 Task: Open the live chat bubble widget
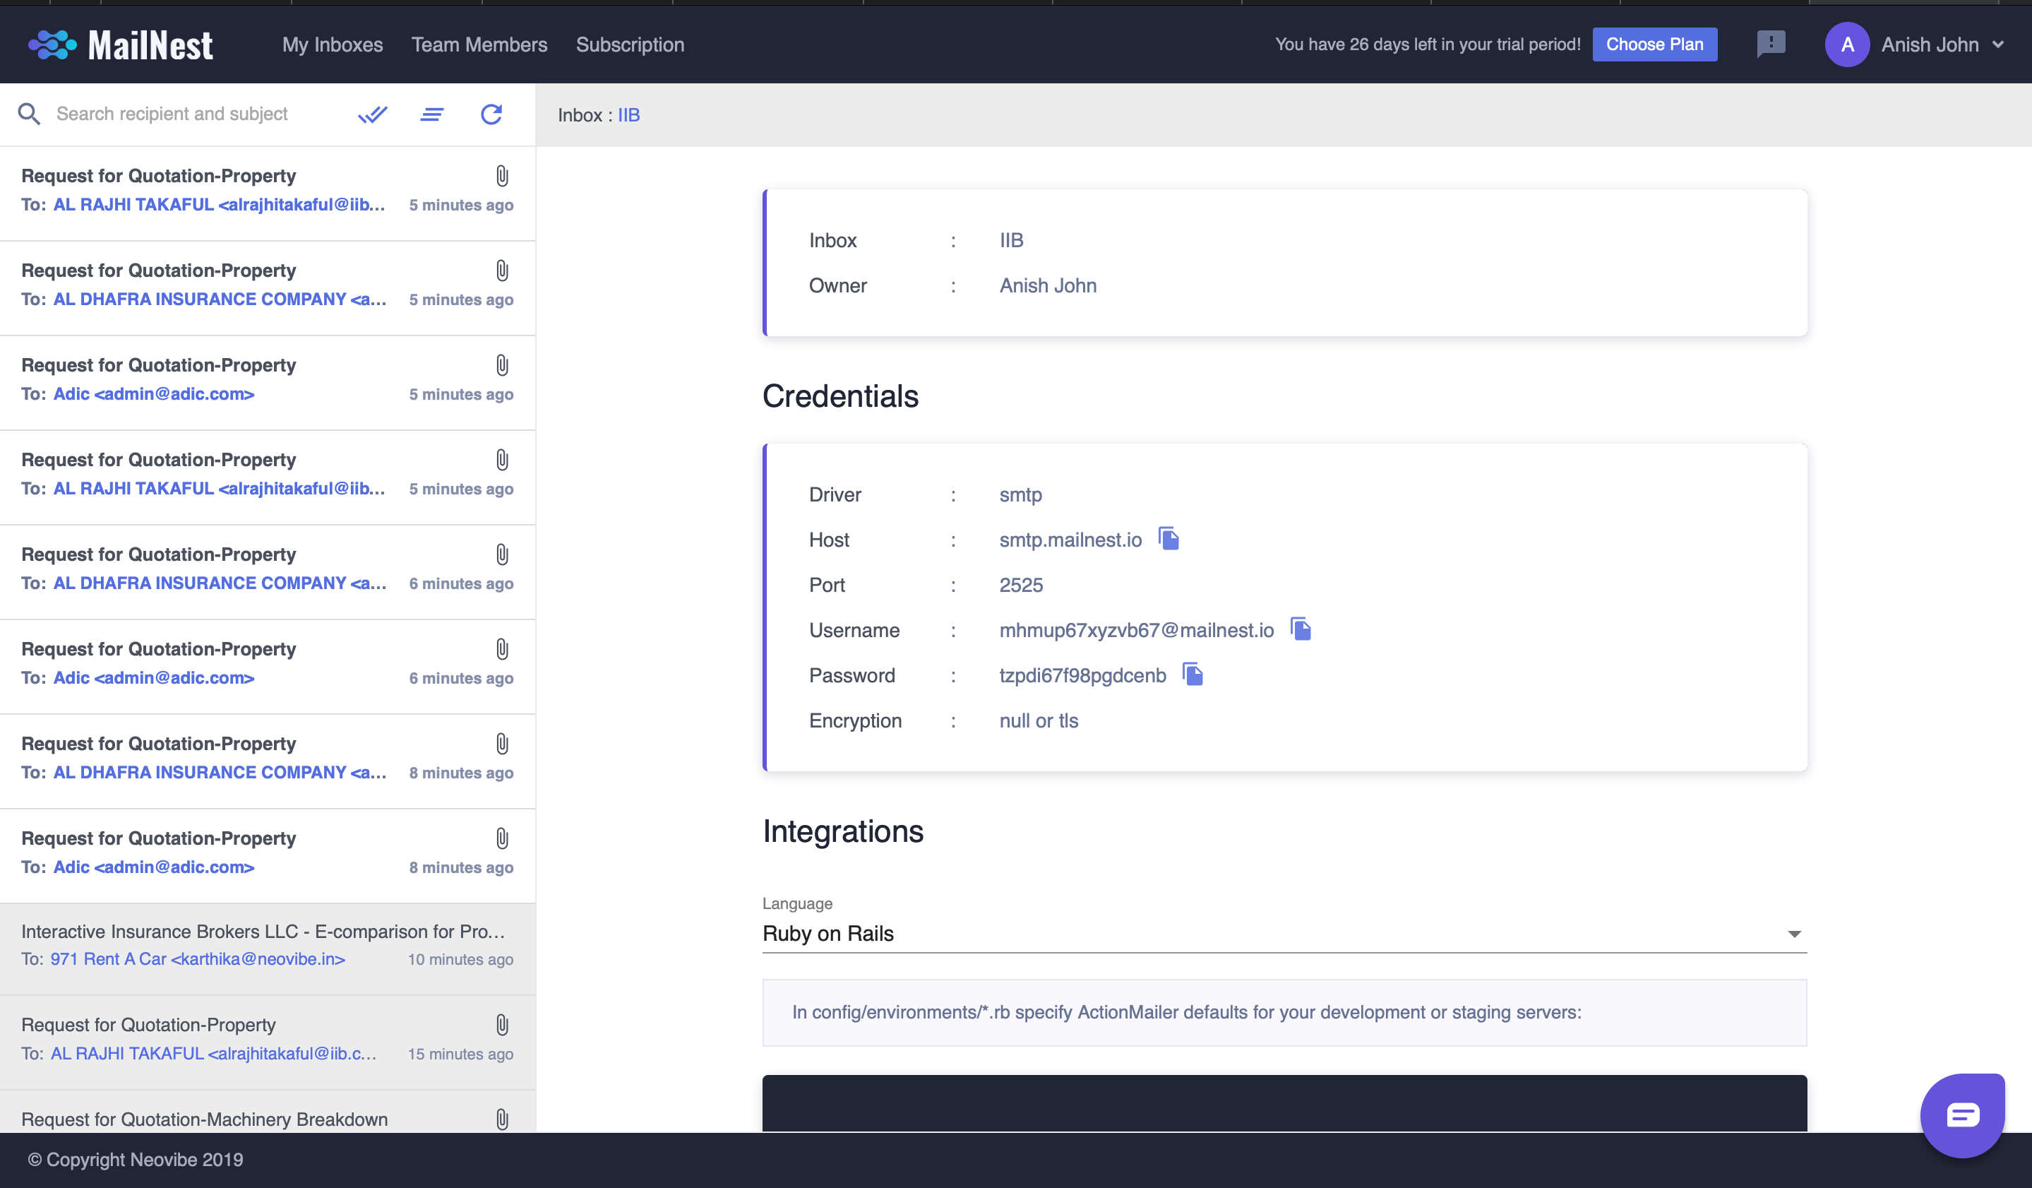click(x=1962, y=1115)
